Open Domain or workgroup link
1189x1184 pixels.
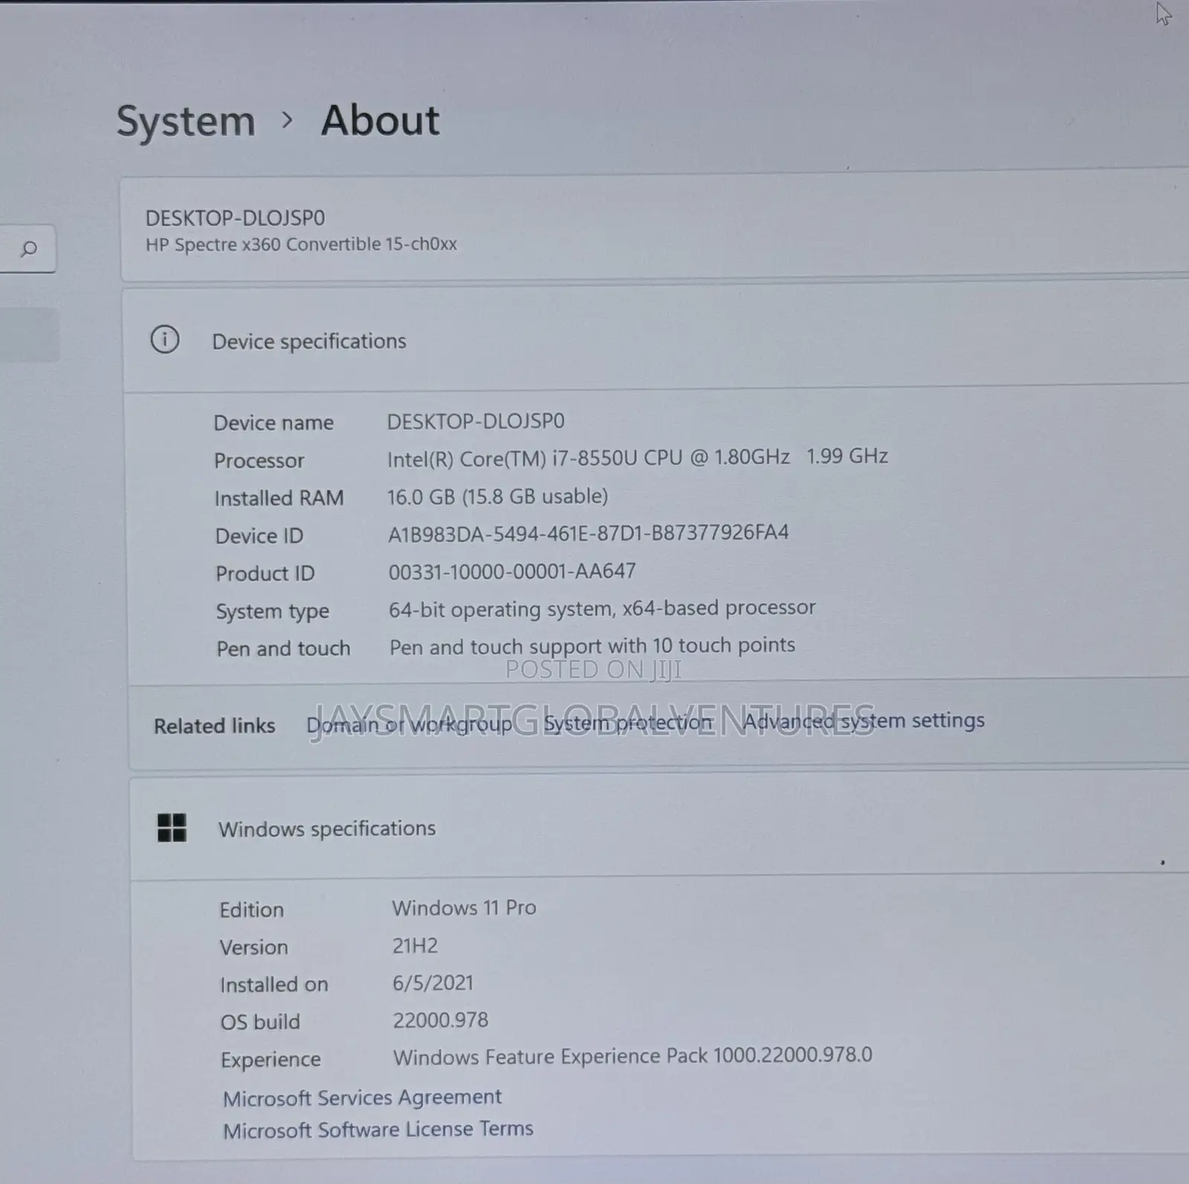tap(409, 725)
